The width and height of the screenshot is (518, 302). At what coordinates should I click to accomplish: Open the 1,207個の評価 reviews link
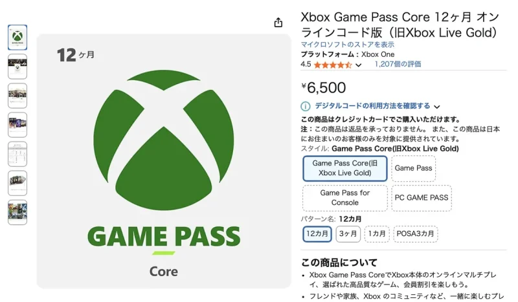398,64
